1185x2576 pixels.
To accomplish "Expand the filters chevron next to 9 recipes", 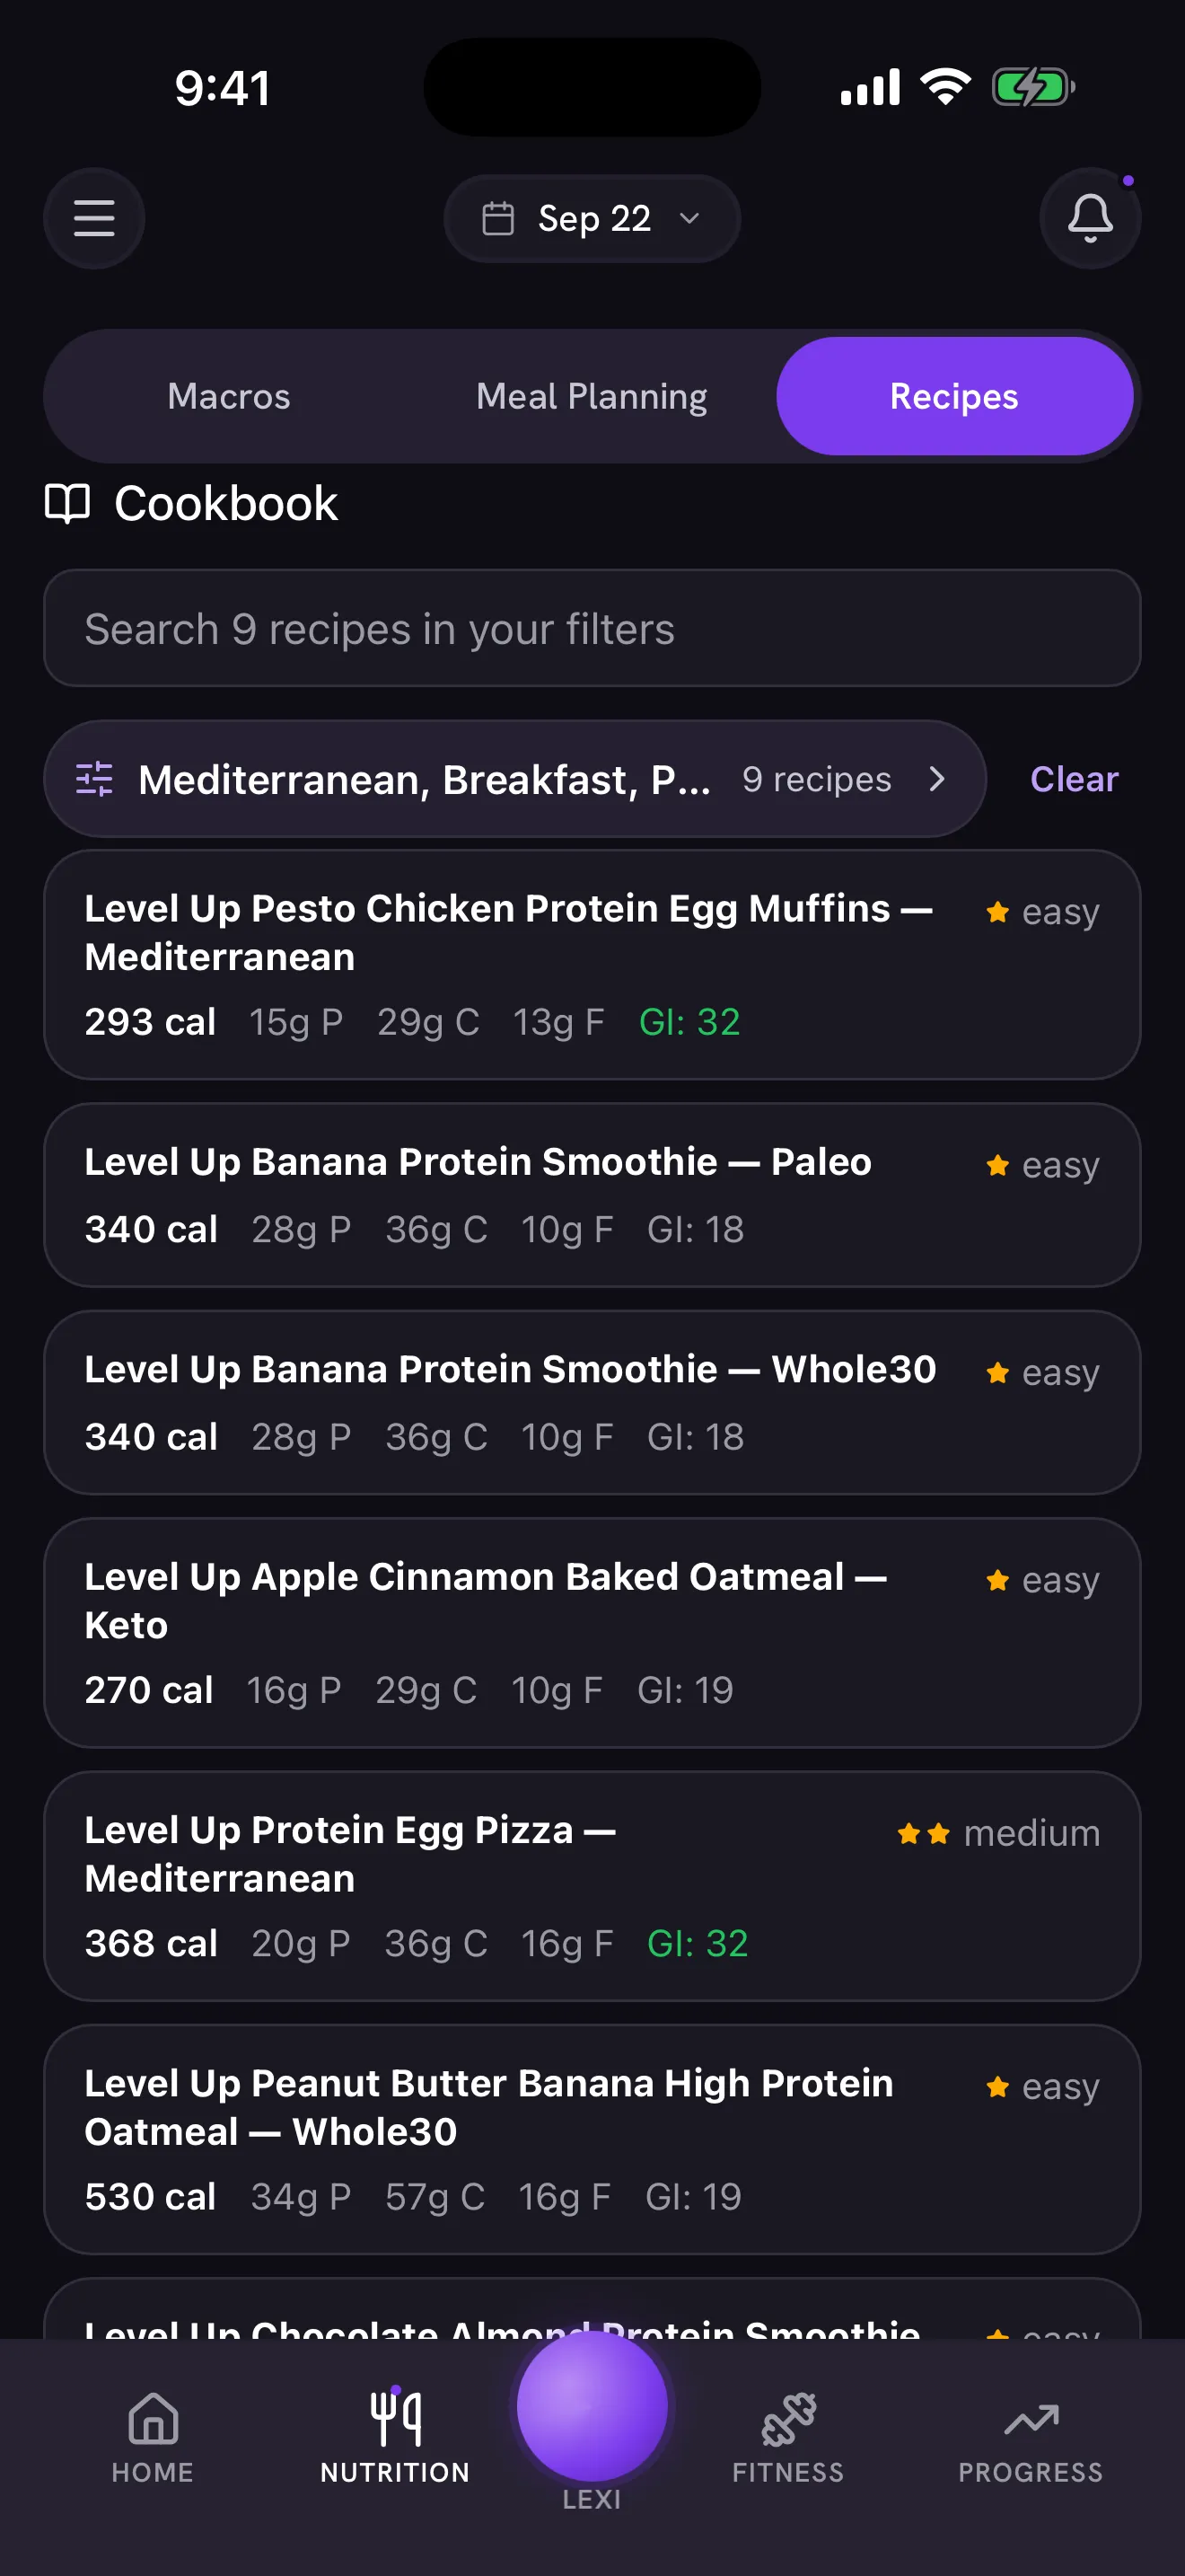I will tap(936, 779).
